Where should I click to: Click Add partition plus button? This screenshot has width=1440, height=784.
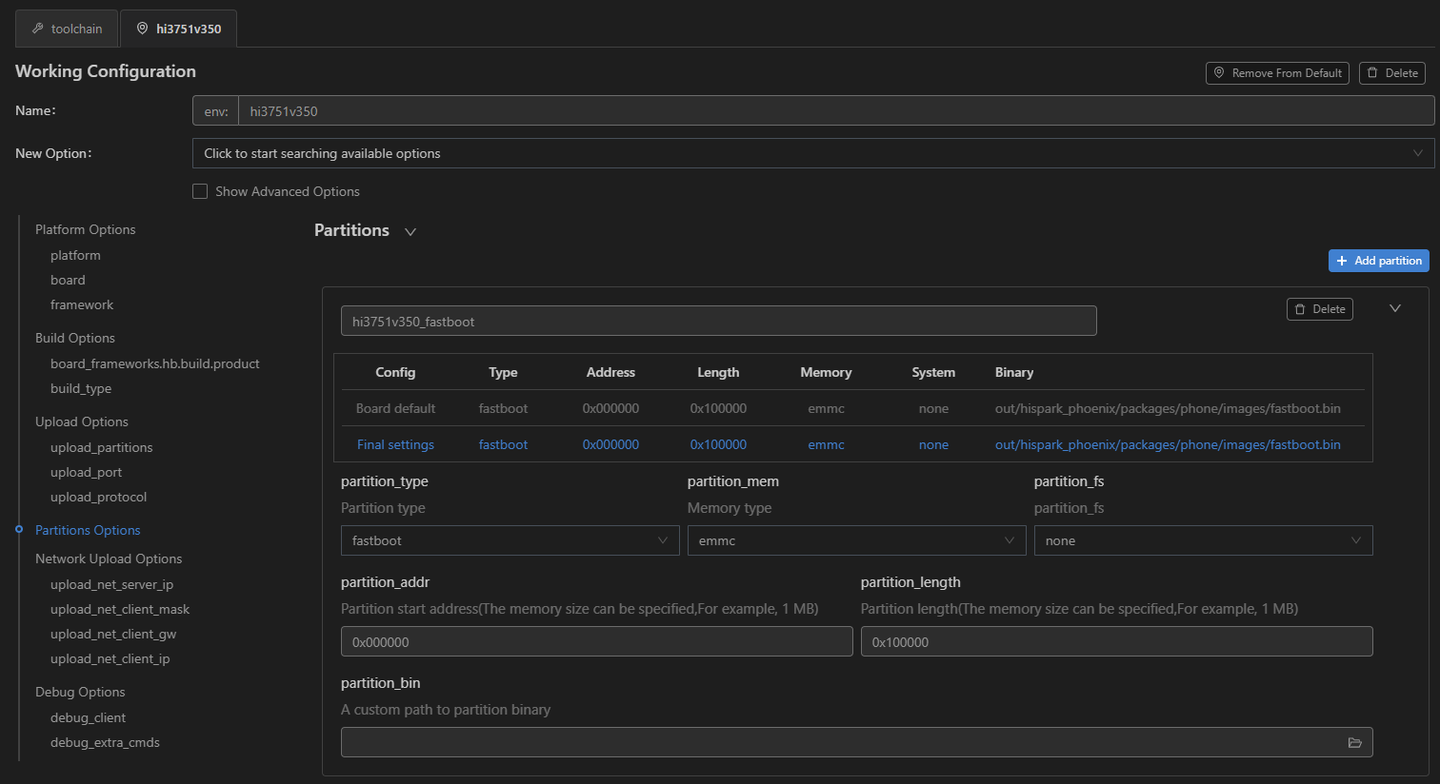pos(1378,261)
